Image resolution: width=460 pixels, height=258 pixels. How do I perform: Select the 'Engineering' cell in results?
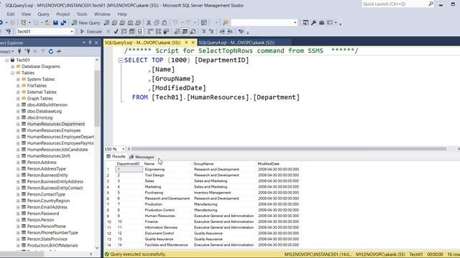click(167, 169)
